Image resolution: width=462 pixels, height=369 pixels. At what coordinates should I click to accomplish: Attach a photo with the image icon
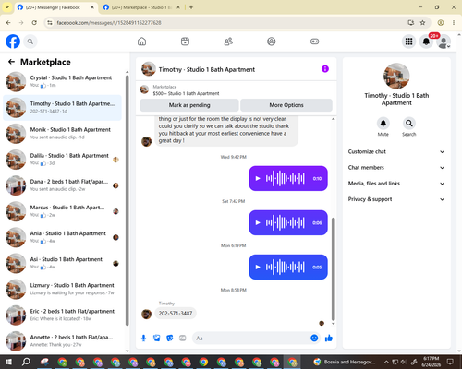[157, 339]
